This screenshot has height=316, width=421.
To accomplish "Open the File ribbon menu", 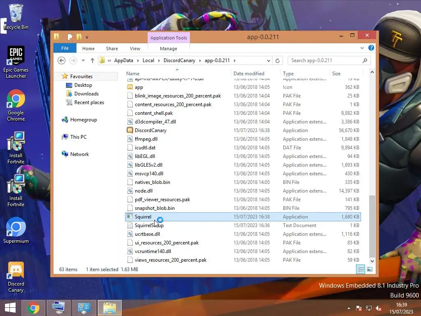I will [x=65, y=48].
